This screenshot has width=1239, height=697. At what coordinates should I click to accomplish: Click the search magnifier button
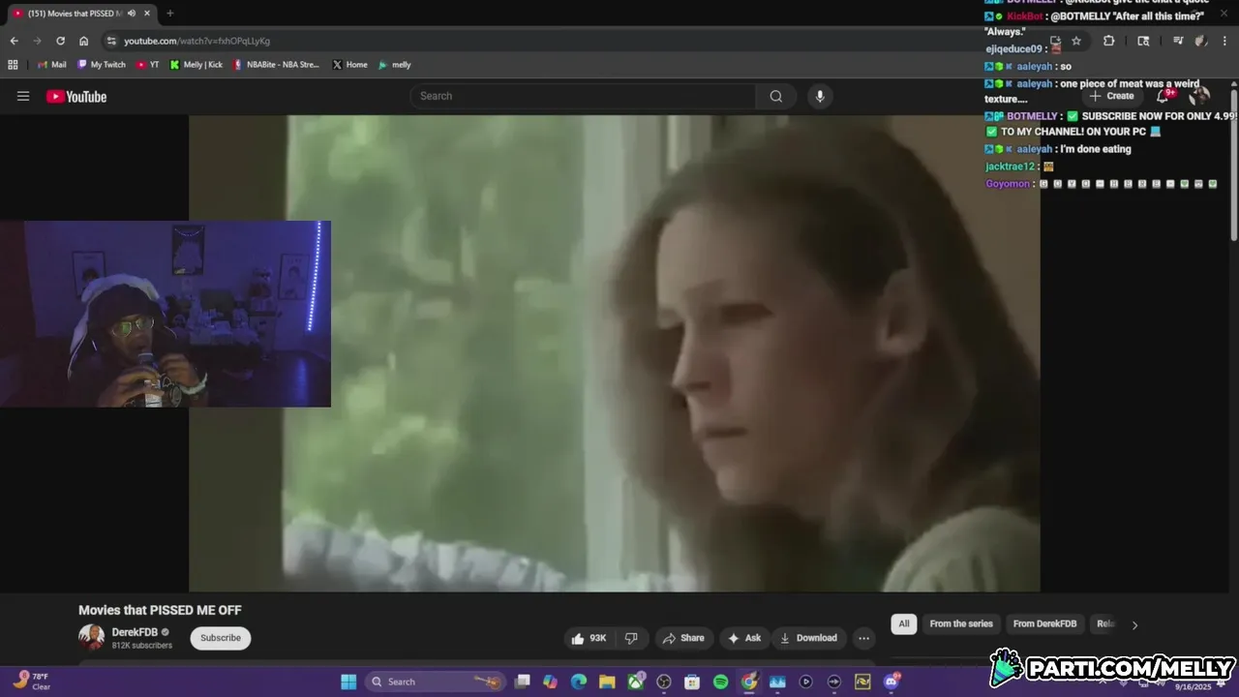click(776, 96)
